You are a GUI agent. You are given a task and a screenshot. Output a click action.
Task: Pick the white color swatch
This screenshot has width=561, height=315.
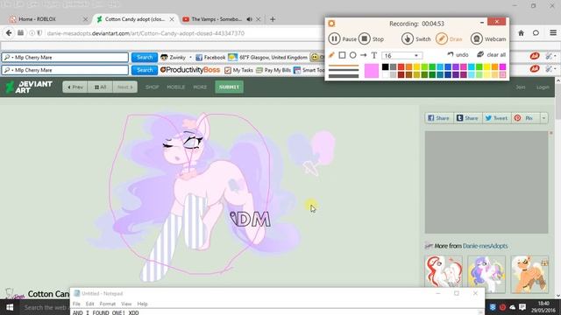(x=385, y=74)
